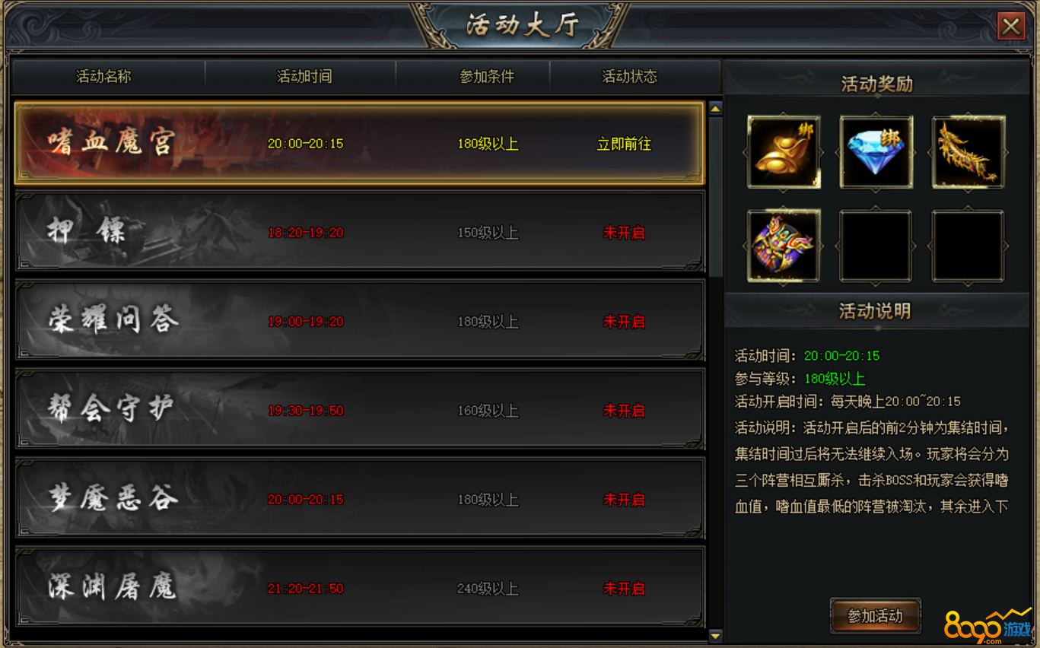Click the 参加条件 column header
The image size is (1040, 648).
(487, 77)
